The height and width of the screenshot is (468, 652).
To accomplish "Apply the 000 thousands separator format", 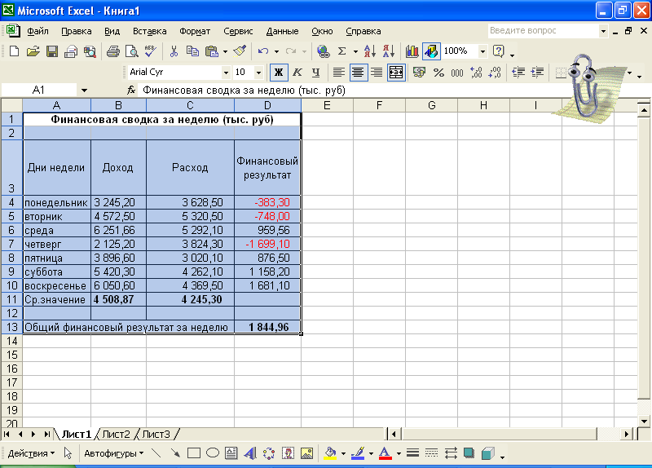I will (x=457, y=73).
